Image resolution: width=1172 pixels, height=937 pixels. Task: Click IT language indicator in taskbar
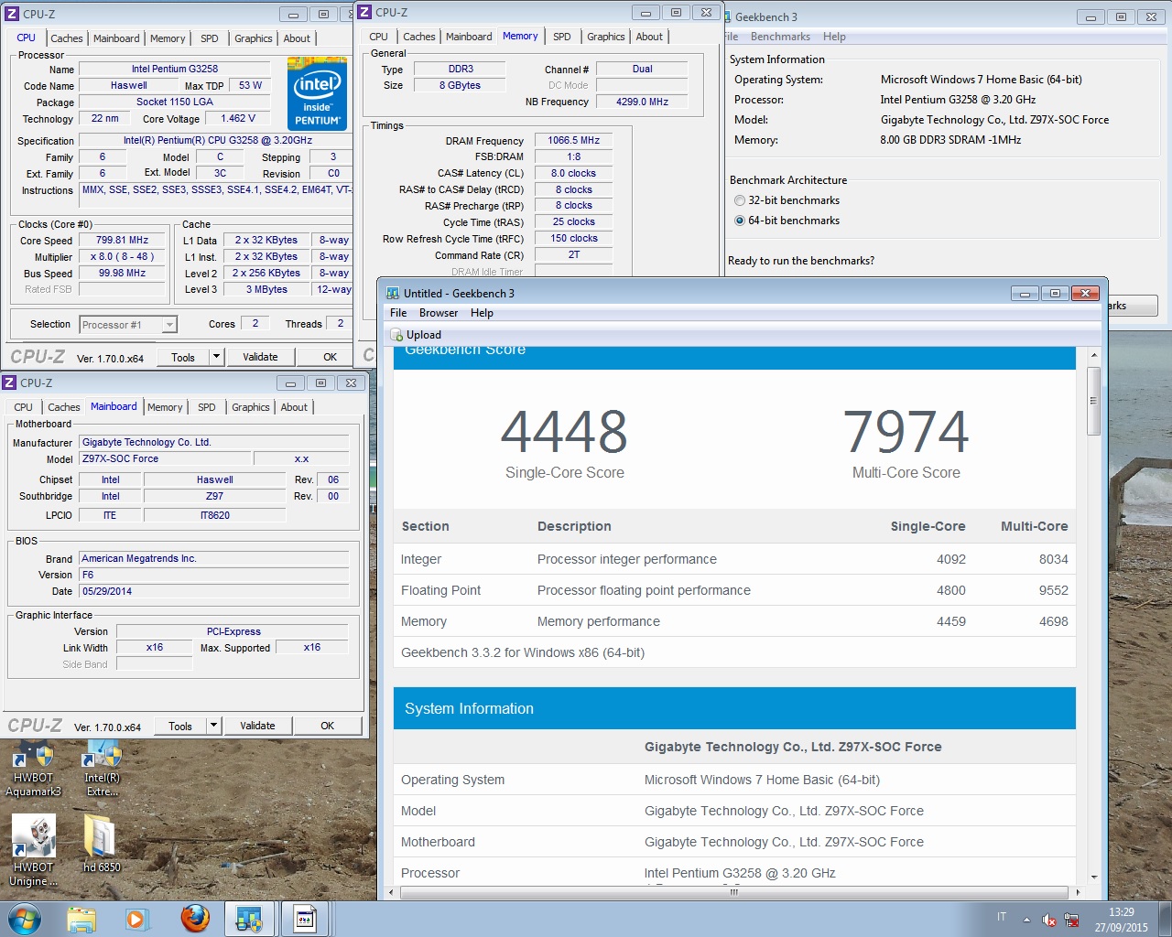[x=1002, y=917]
